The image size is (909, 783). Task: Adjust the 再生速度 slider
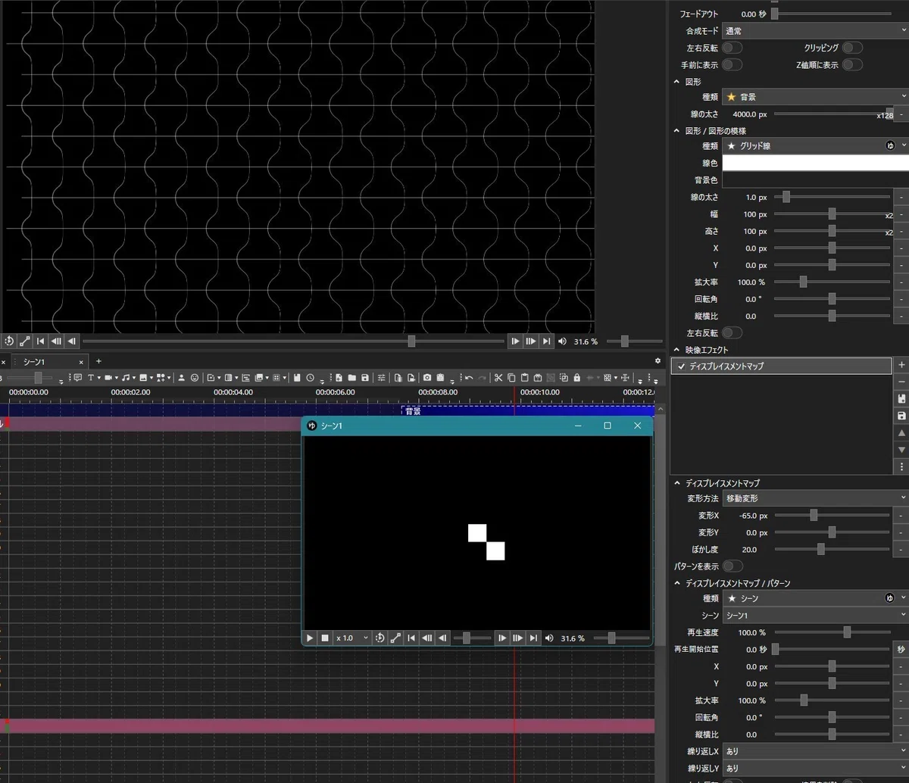point(832,632)
